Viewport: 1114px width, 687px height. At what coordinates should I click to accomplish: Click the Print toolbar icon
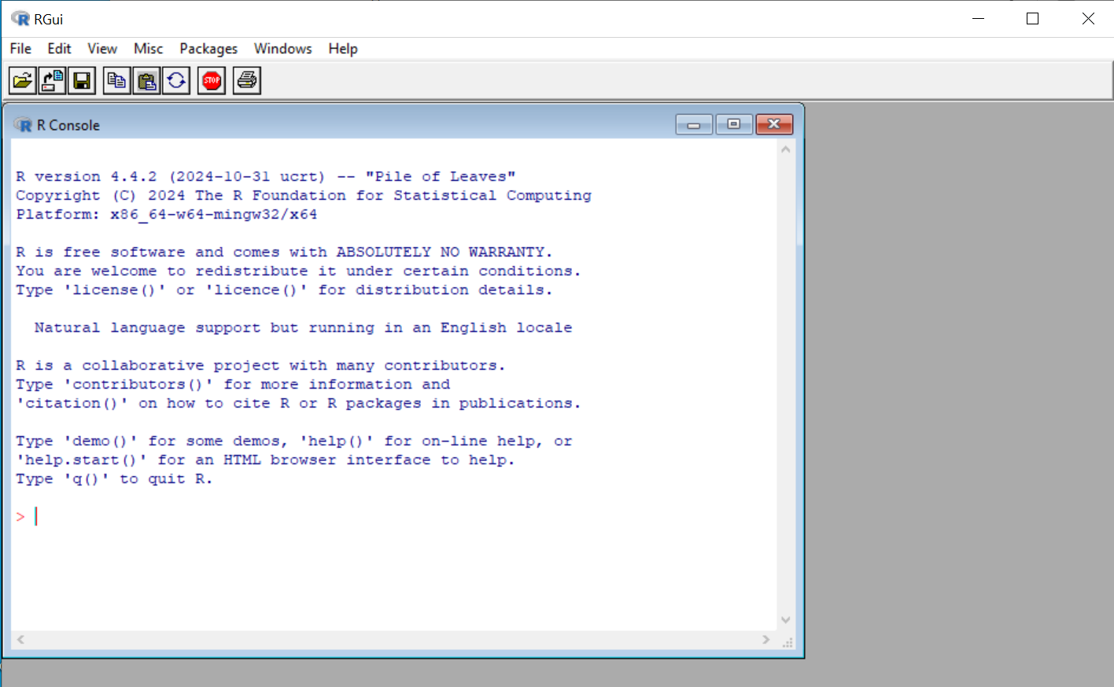247,80
